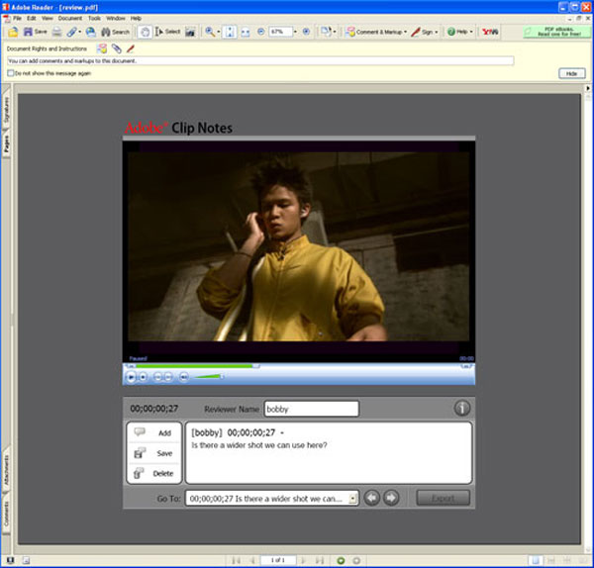Open the Document menu
The image size is (594, 568).
(70, 18)
